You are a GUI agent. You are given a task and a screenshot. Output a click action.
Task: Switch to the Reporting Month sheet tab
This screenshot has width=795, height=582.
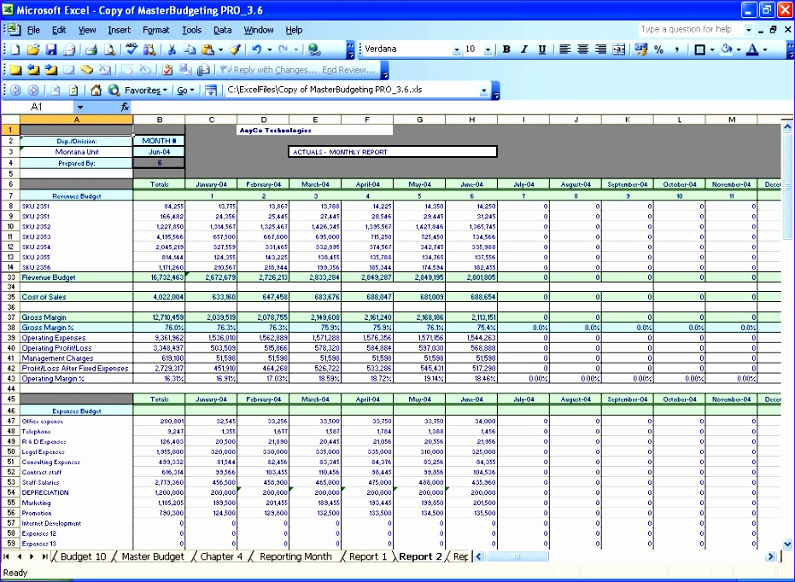point(295,556)
